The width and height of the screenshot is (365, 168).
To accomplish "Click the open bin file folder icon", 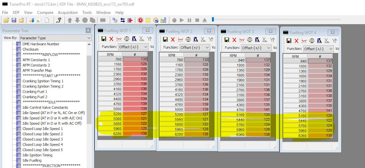I will click(6, 20).
